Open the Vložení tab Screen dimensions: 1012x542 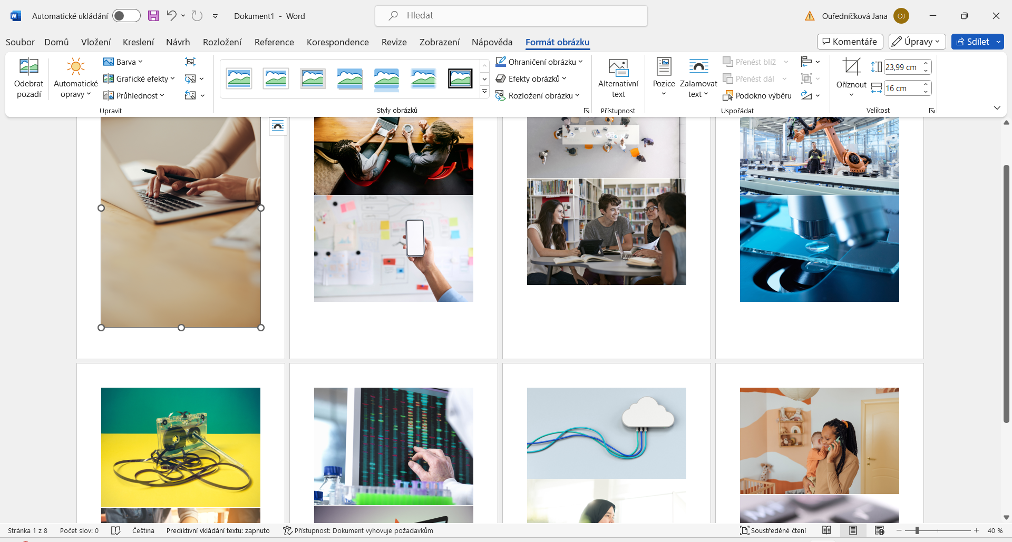click(x=96, y=42)
